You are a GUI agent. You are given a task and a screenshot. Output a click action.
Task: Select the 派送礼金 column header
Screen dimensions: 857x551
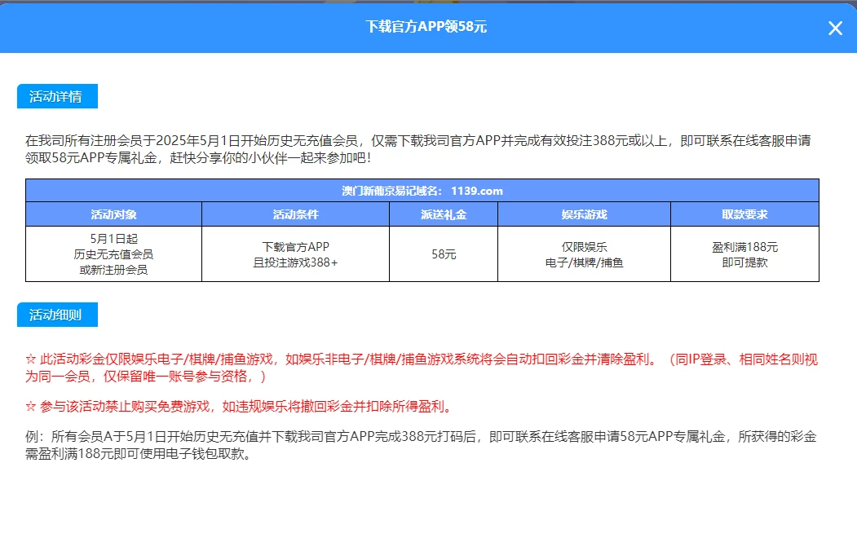[444, 214]
